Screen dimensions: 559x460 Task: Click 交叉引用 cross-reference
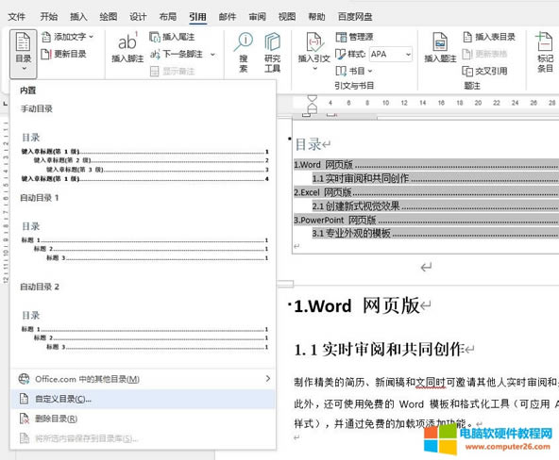[484, 71]
